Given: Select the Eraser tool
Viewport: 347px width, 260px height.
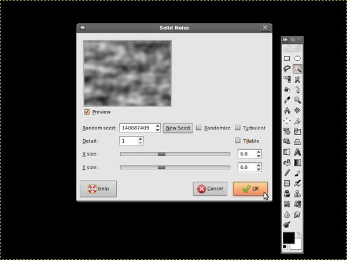Looking at the screenshot, I should click(x=287, y=183).
